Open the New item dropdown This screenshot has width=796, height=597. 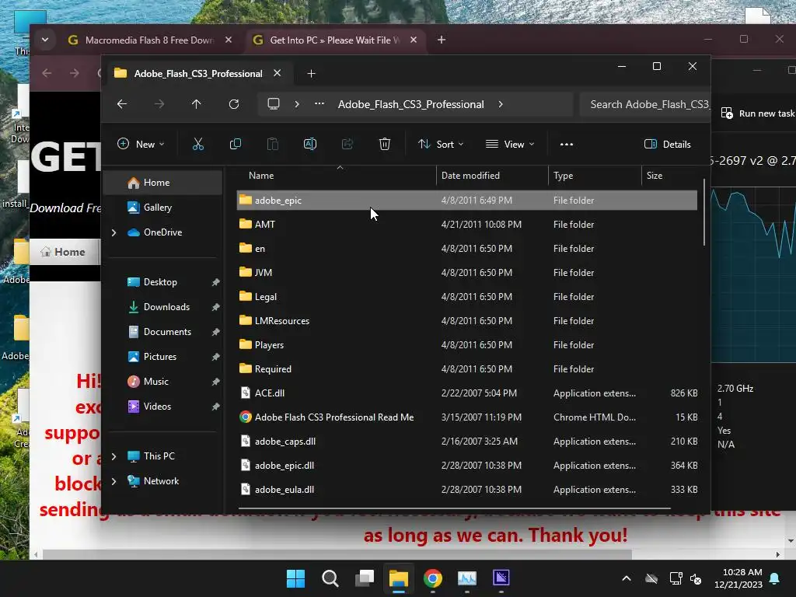141,144
